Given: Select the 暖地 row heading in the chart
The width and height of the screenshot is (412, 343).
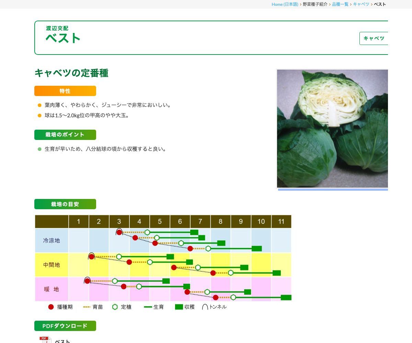Looking at the screenshot, I should tap(51, 289).
